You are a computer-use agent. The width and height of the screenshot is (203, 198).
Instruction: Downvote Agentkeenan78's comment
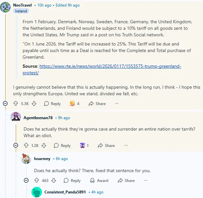44,145
